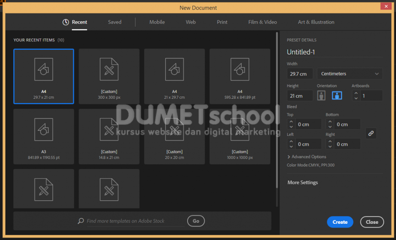Image resolution: width=396 pixels, height=240 pixels.
Task: Switch to the Web tab
Action: pos(191,22)
